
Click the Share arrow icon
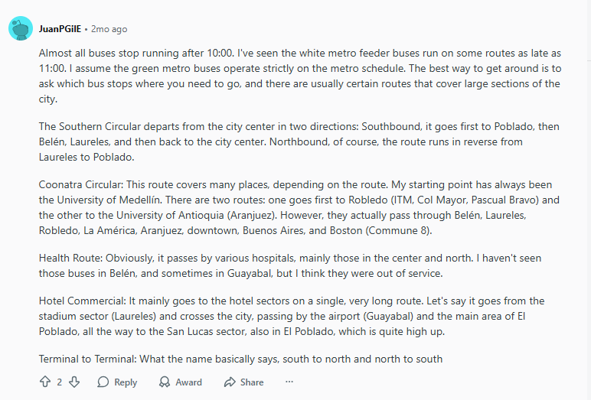click(x=230, y=382)
